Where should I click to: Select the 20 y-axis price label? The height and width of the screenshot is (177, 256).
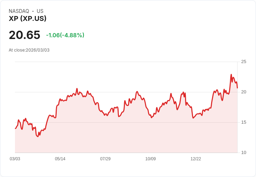click(x=244, y=92)
